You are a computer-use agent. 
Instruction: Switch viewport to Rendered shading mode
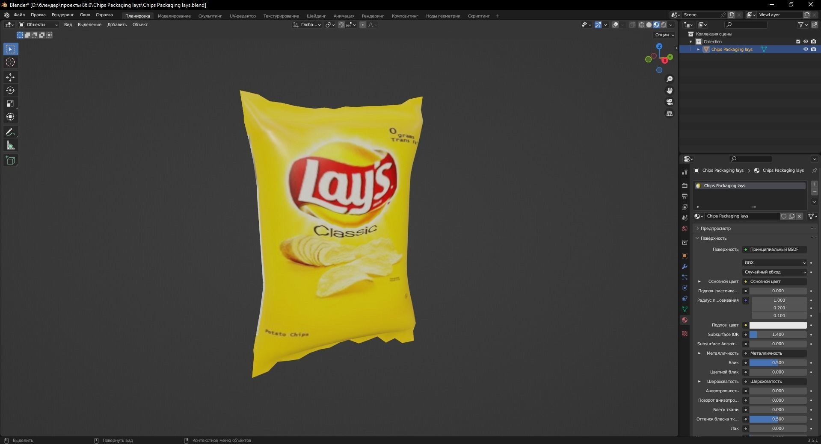664,25
